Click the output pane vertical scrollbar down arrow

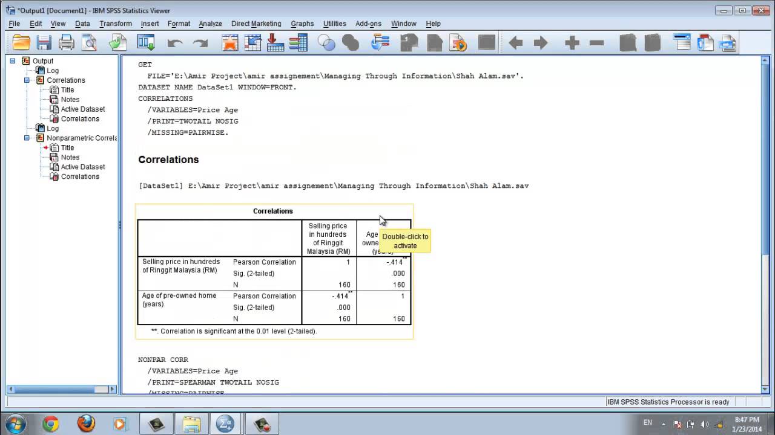766,389
